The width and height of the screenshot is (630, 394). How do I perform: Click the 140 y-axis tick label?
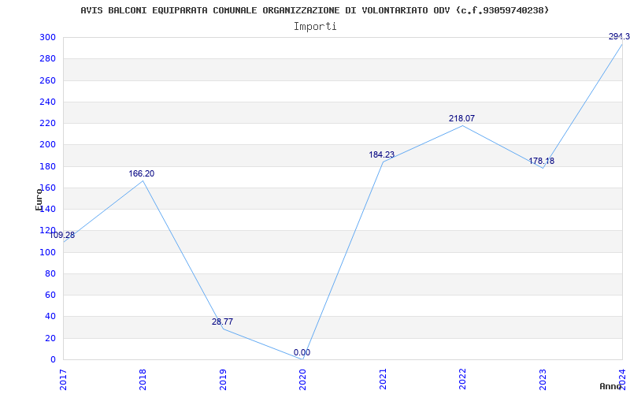coord(47,209)
